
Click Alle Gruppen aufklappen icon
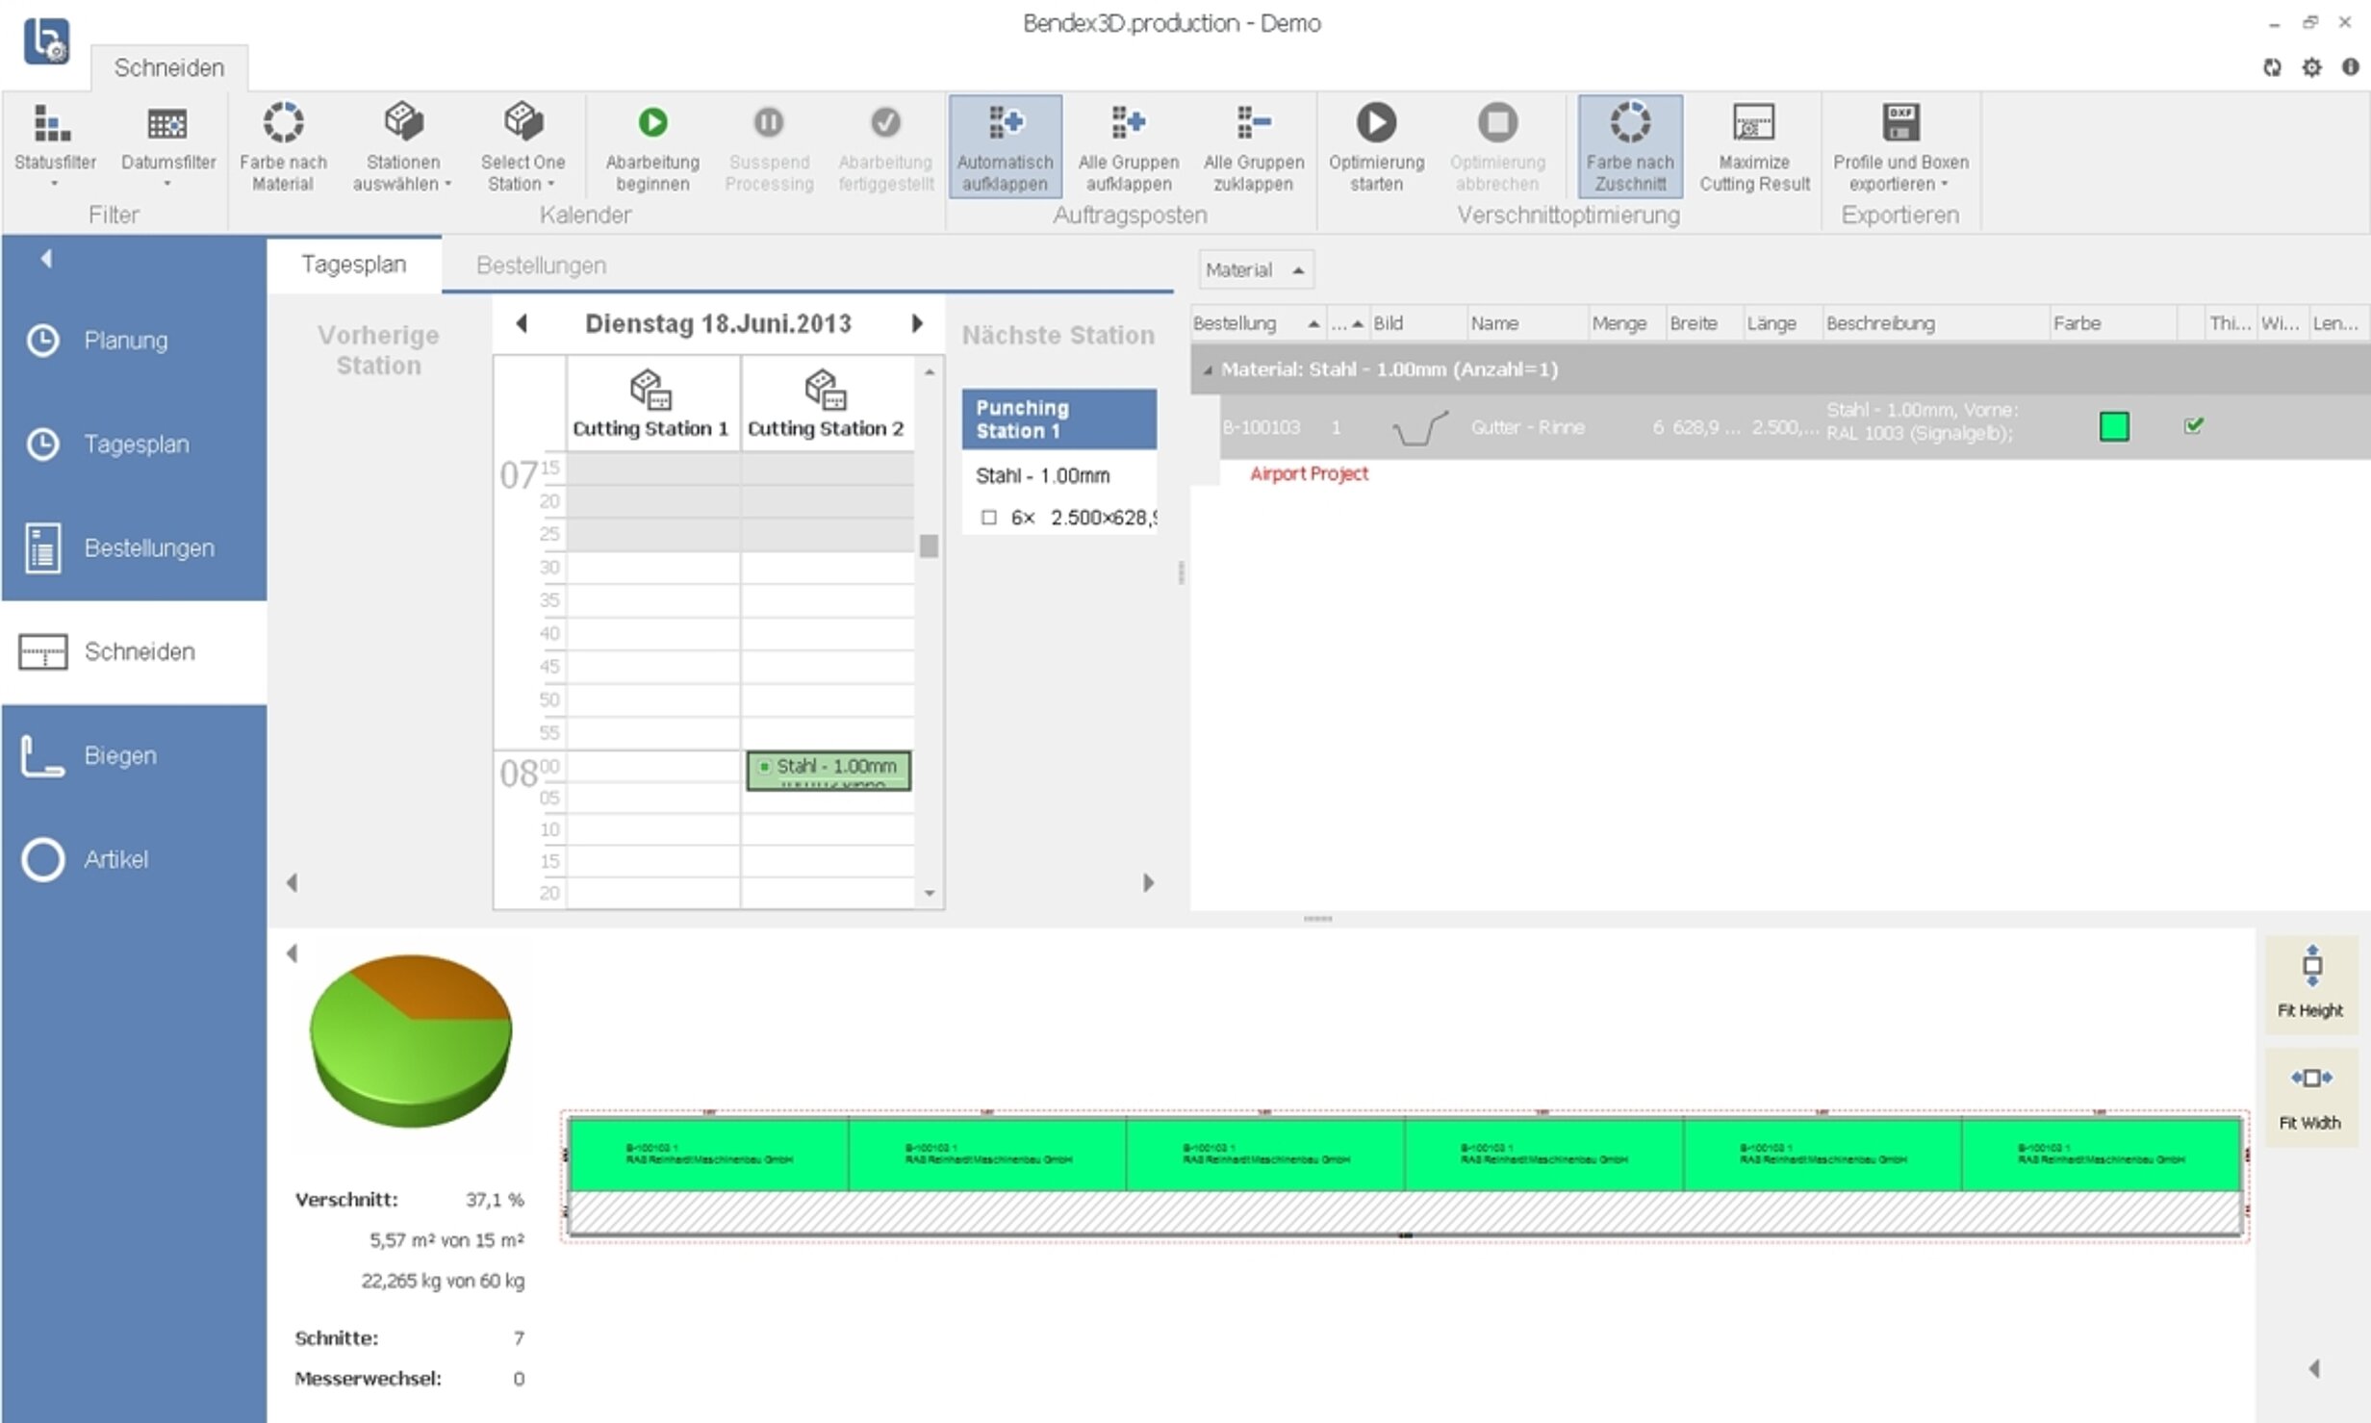click(1128, 123)
